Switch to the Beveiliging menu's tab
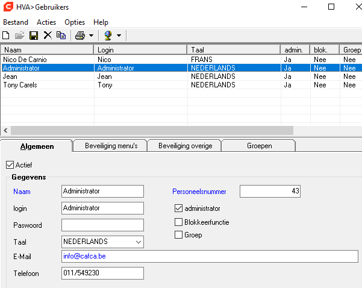 [x=111, y=146]
